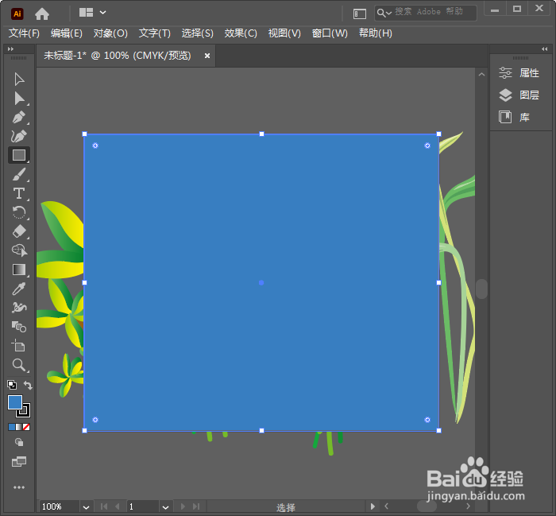Screen dimensions: 556x516
Task: Click the blue Fill color swatch
Action: click(15, 403)
